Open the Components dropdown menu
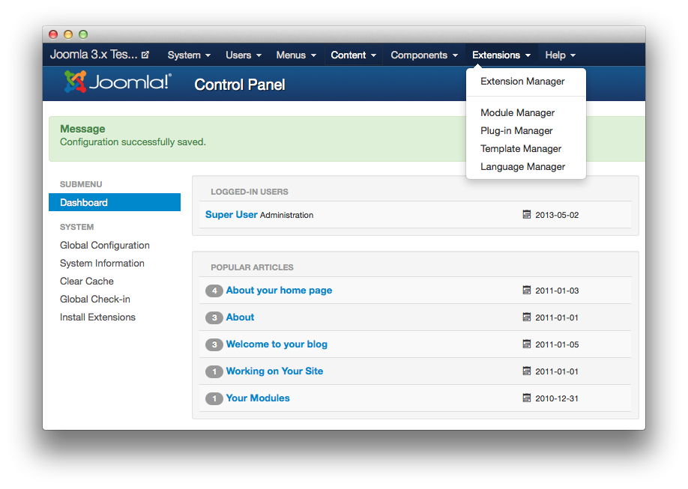 pos(423,55)
